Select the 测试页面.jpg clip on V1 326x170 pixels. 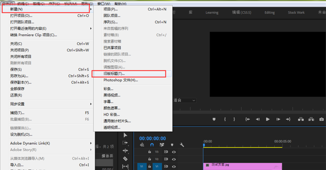[x=243, y=166]
